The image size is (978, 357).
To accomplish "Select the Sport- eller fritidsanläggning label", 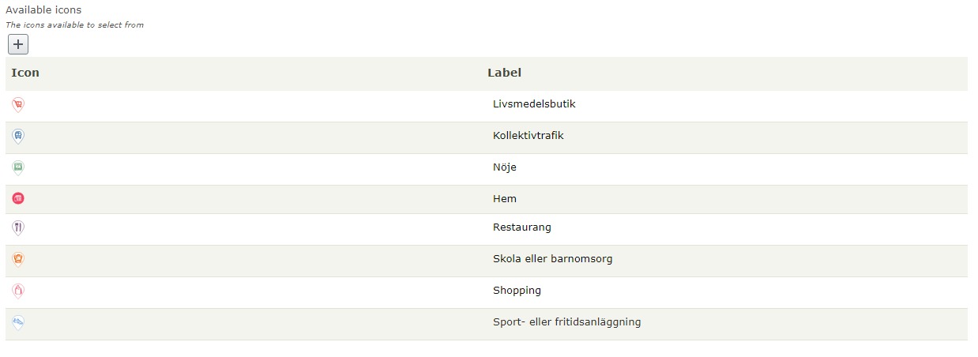I will (566, 322).
